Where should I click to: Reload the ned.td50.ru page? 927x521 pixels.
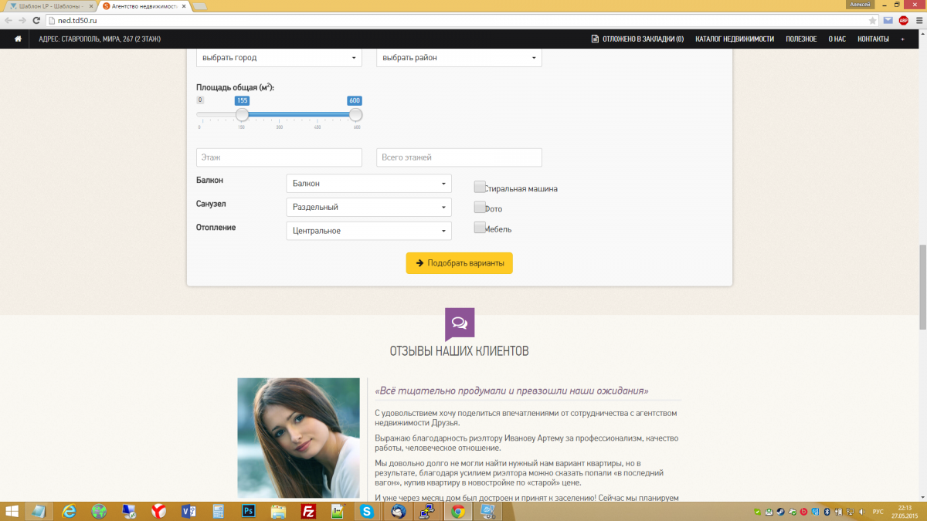click(36, 20)
